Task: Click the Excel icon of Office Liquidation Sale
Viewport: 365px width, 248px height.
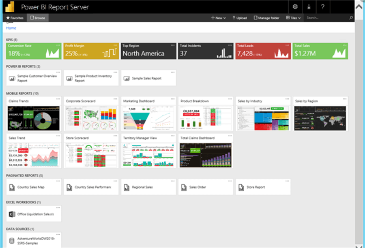Action: click(12, 214)
